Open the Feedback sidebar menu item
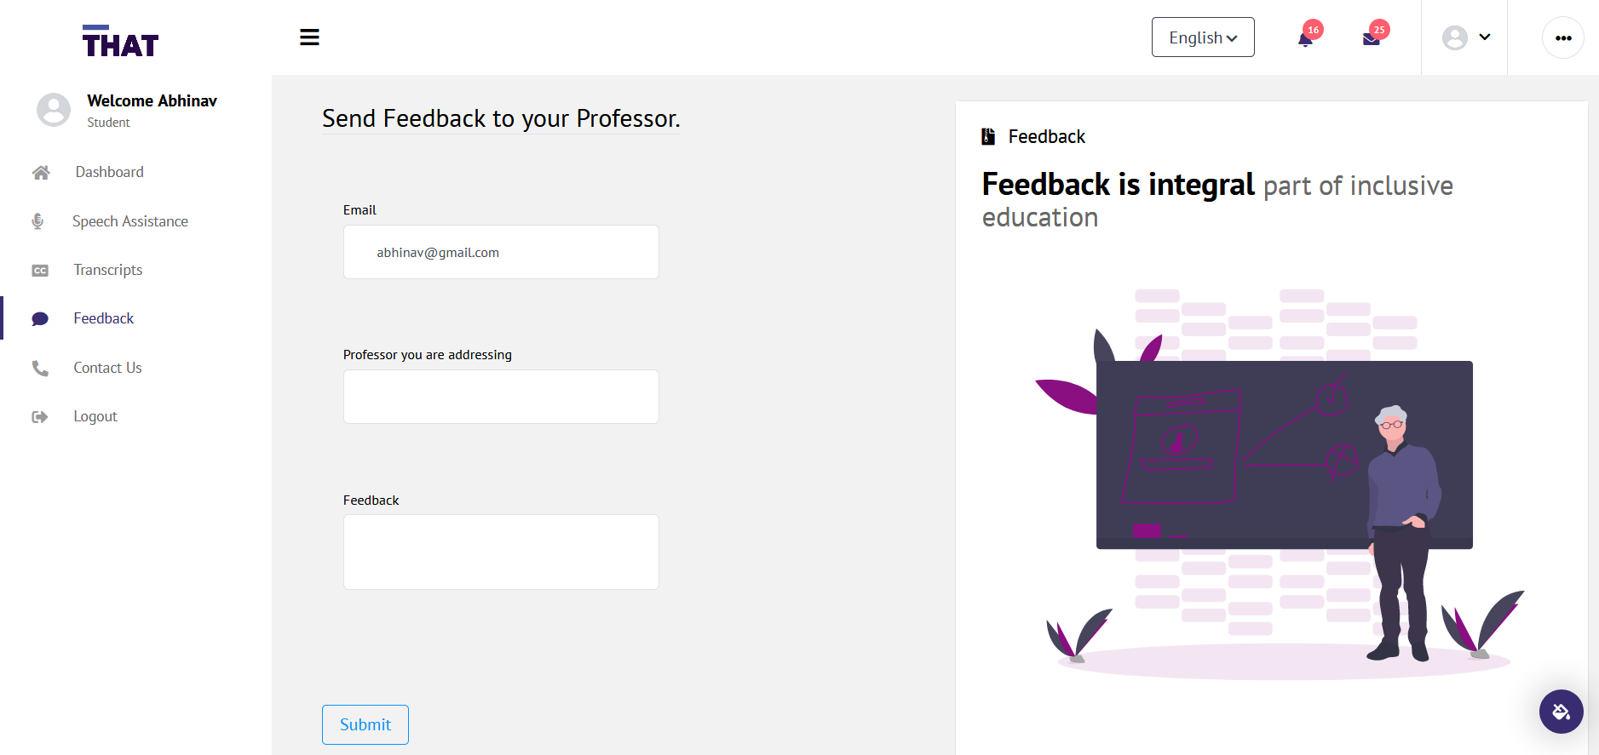The height and width of the screenshot is (755, 1599). (103, 318)
